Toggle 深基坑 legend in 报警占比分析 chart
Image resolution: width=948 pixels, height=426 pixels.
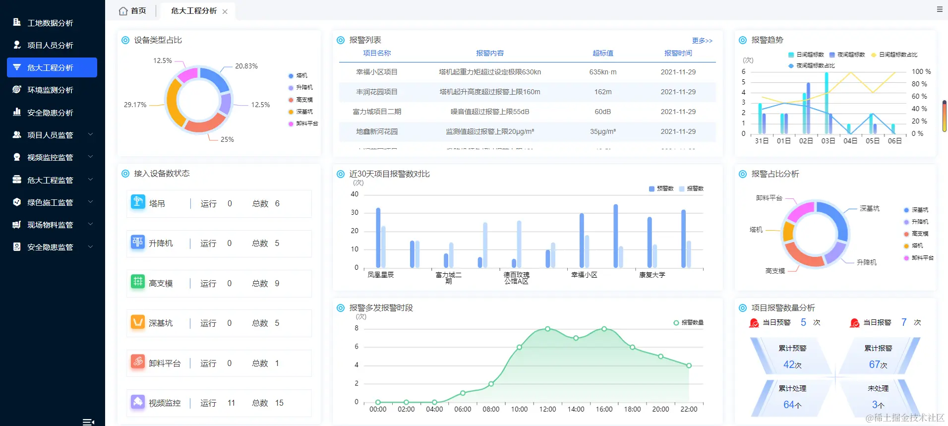[916, 210]
